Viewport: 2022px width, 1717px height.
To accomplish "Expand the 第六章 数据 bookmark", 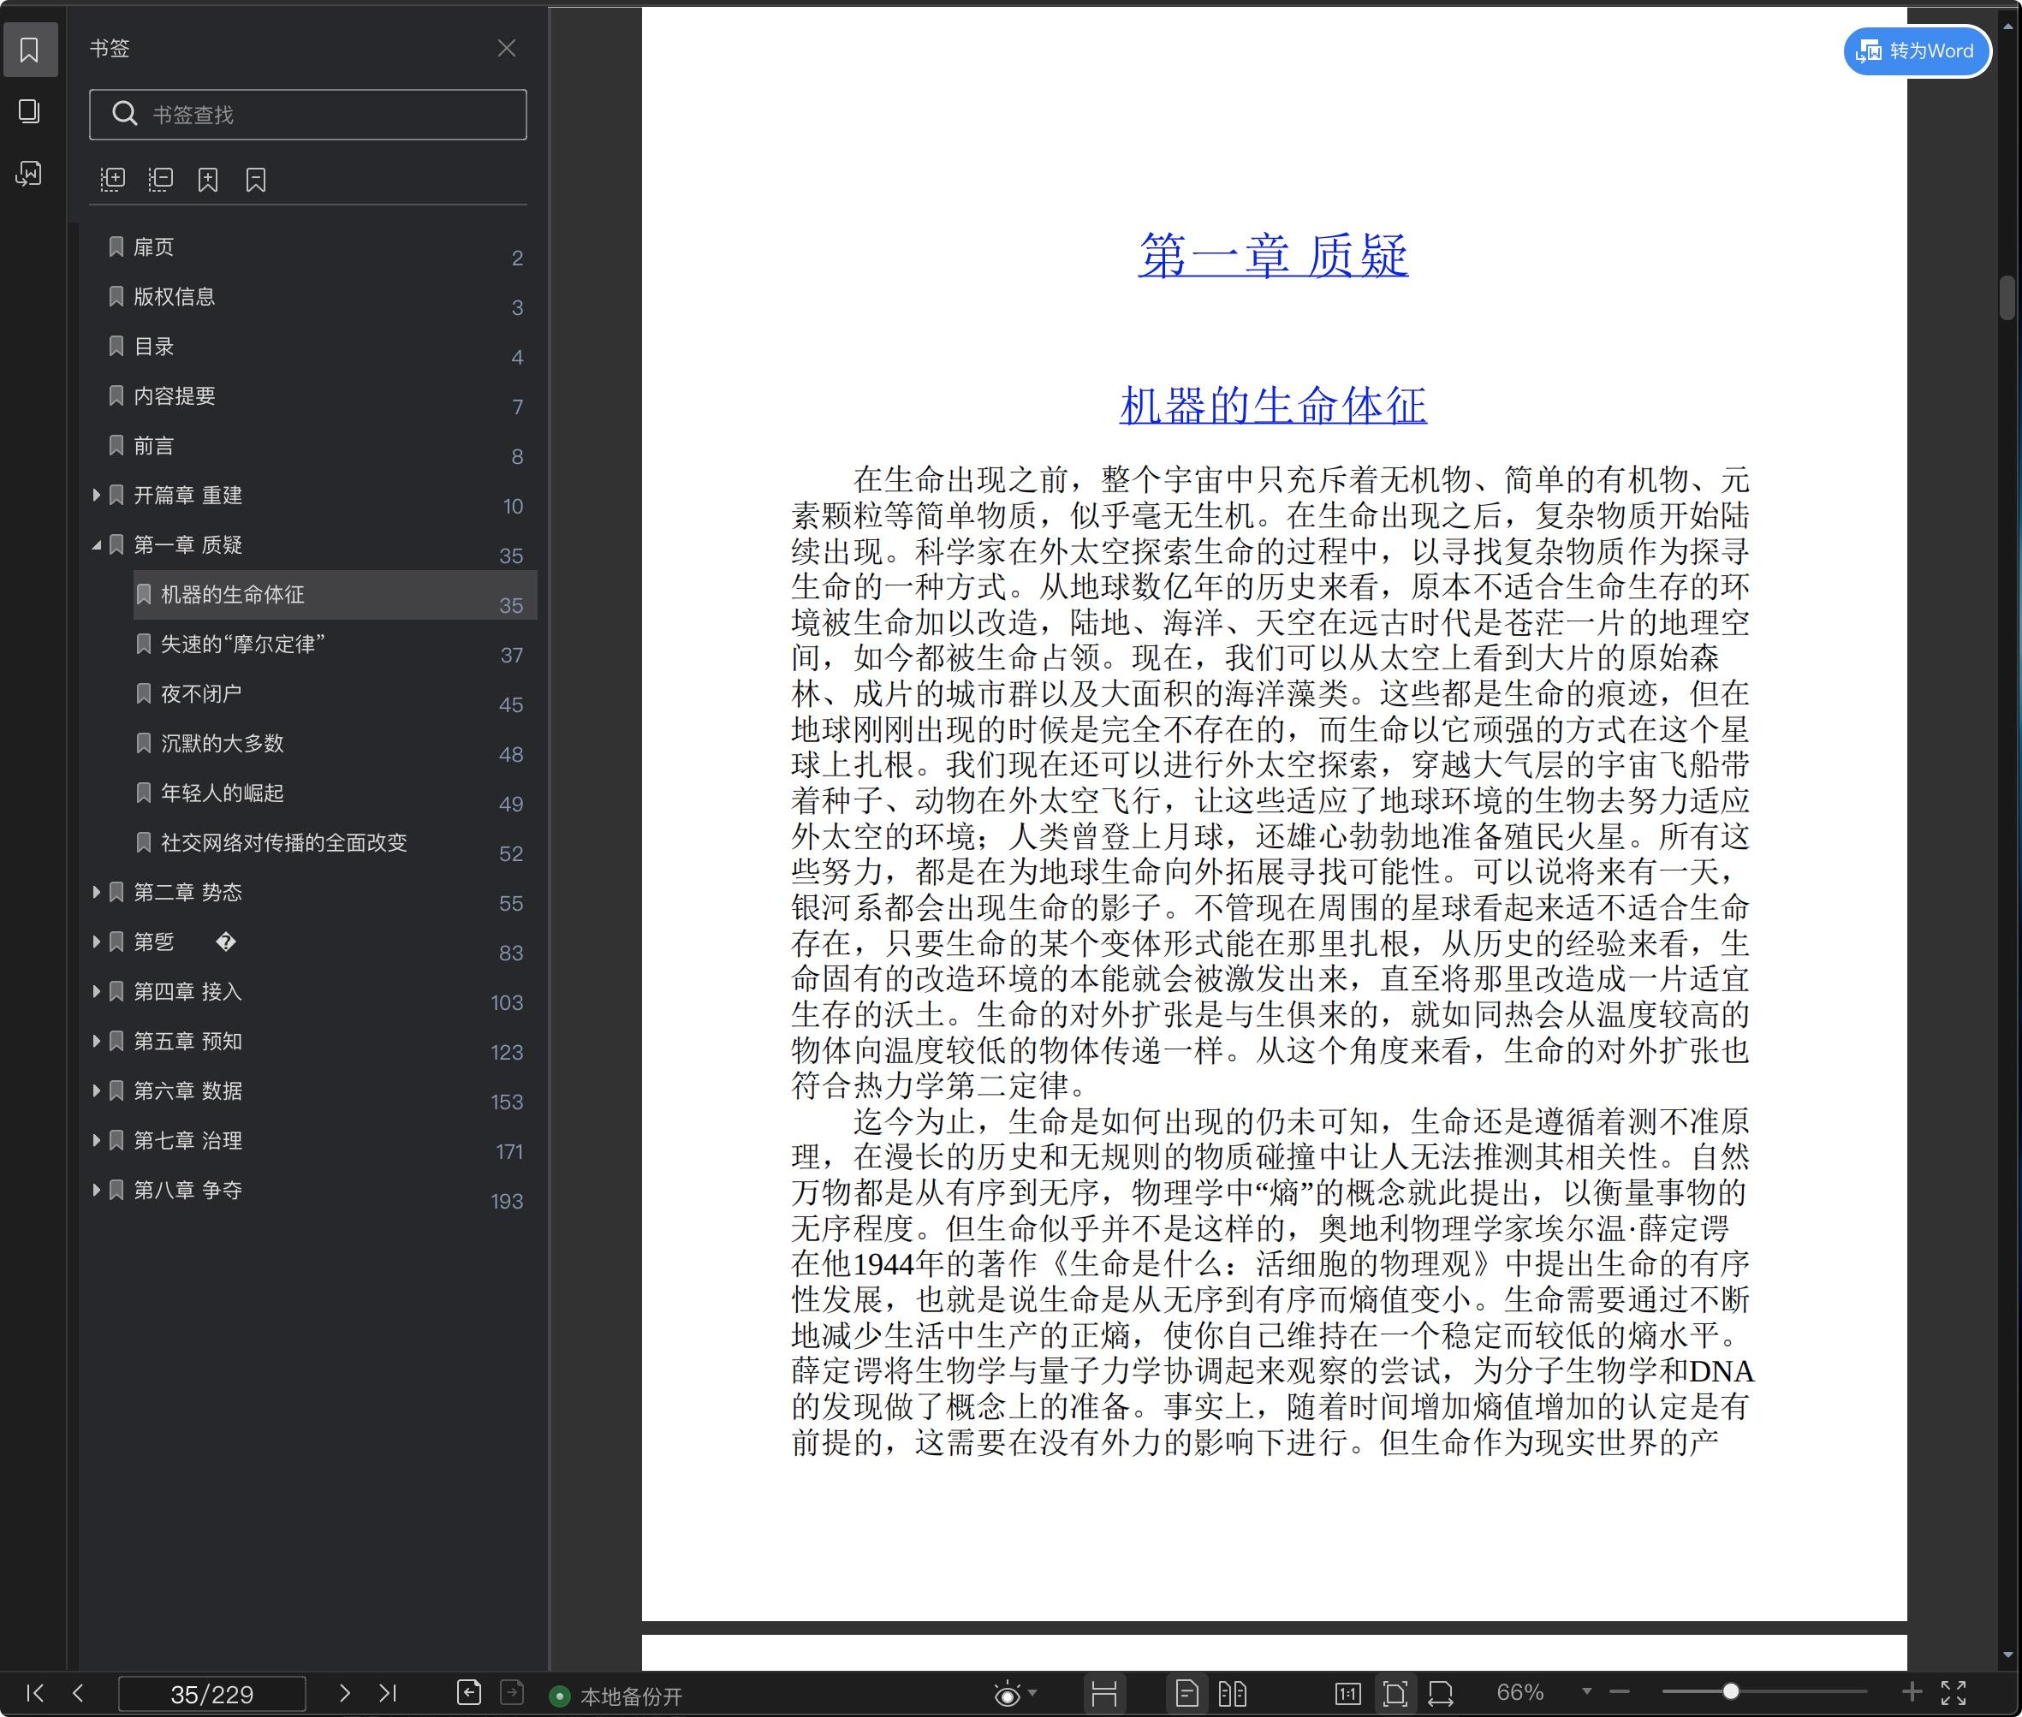I will (x=97, y=1090).
